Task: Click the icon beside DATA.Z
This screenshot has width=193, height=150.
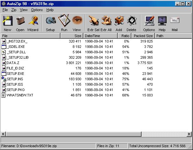Action: pos(4,63)
